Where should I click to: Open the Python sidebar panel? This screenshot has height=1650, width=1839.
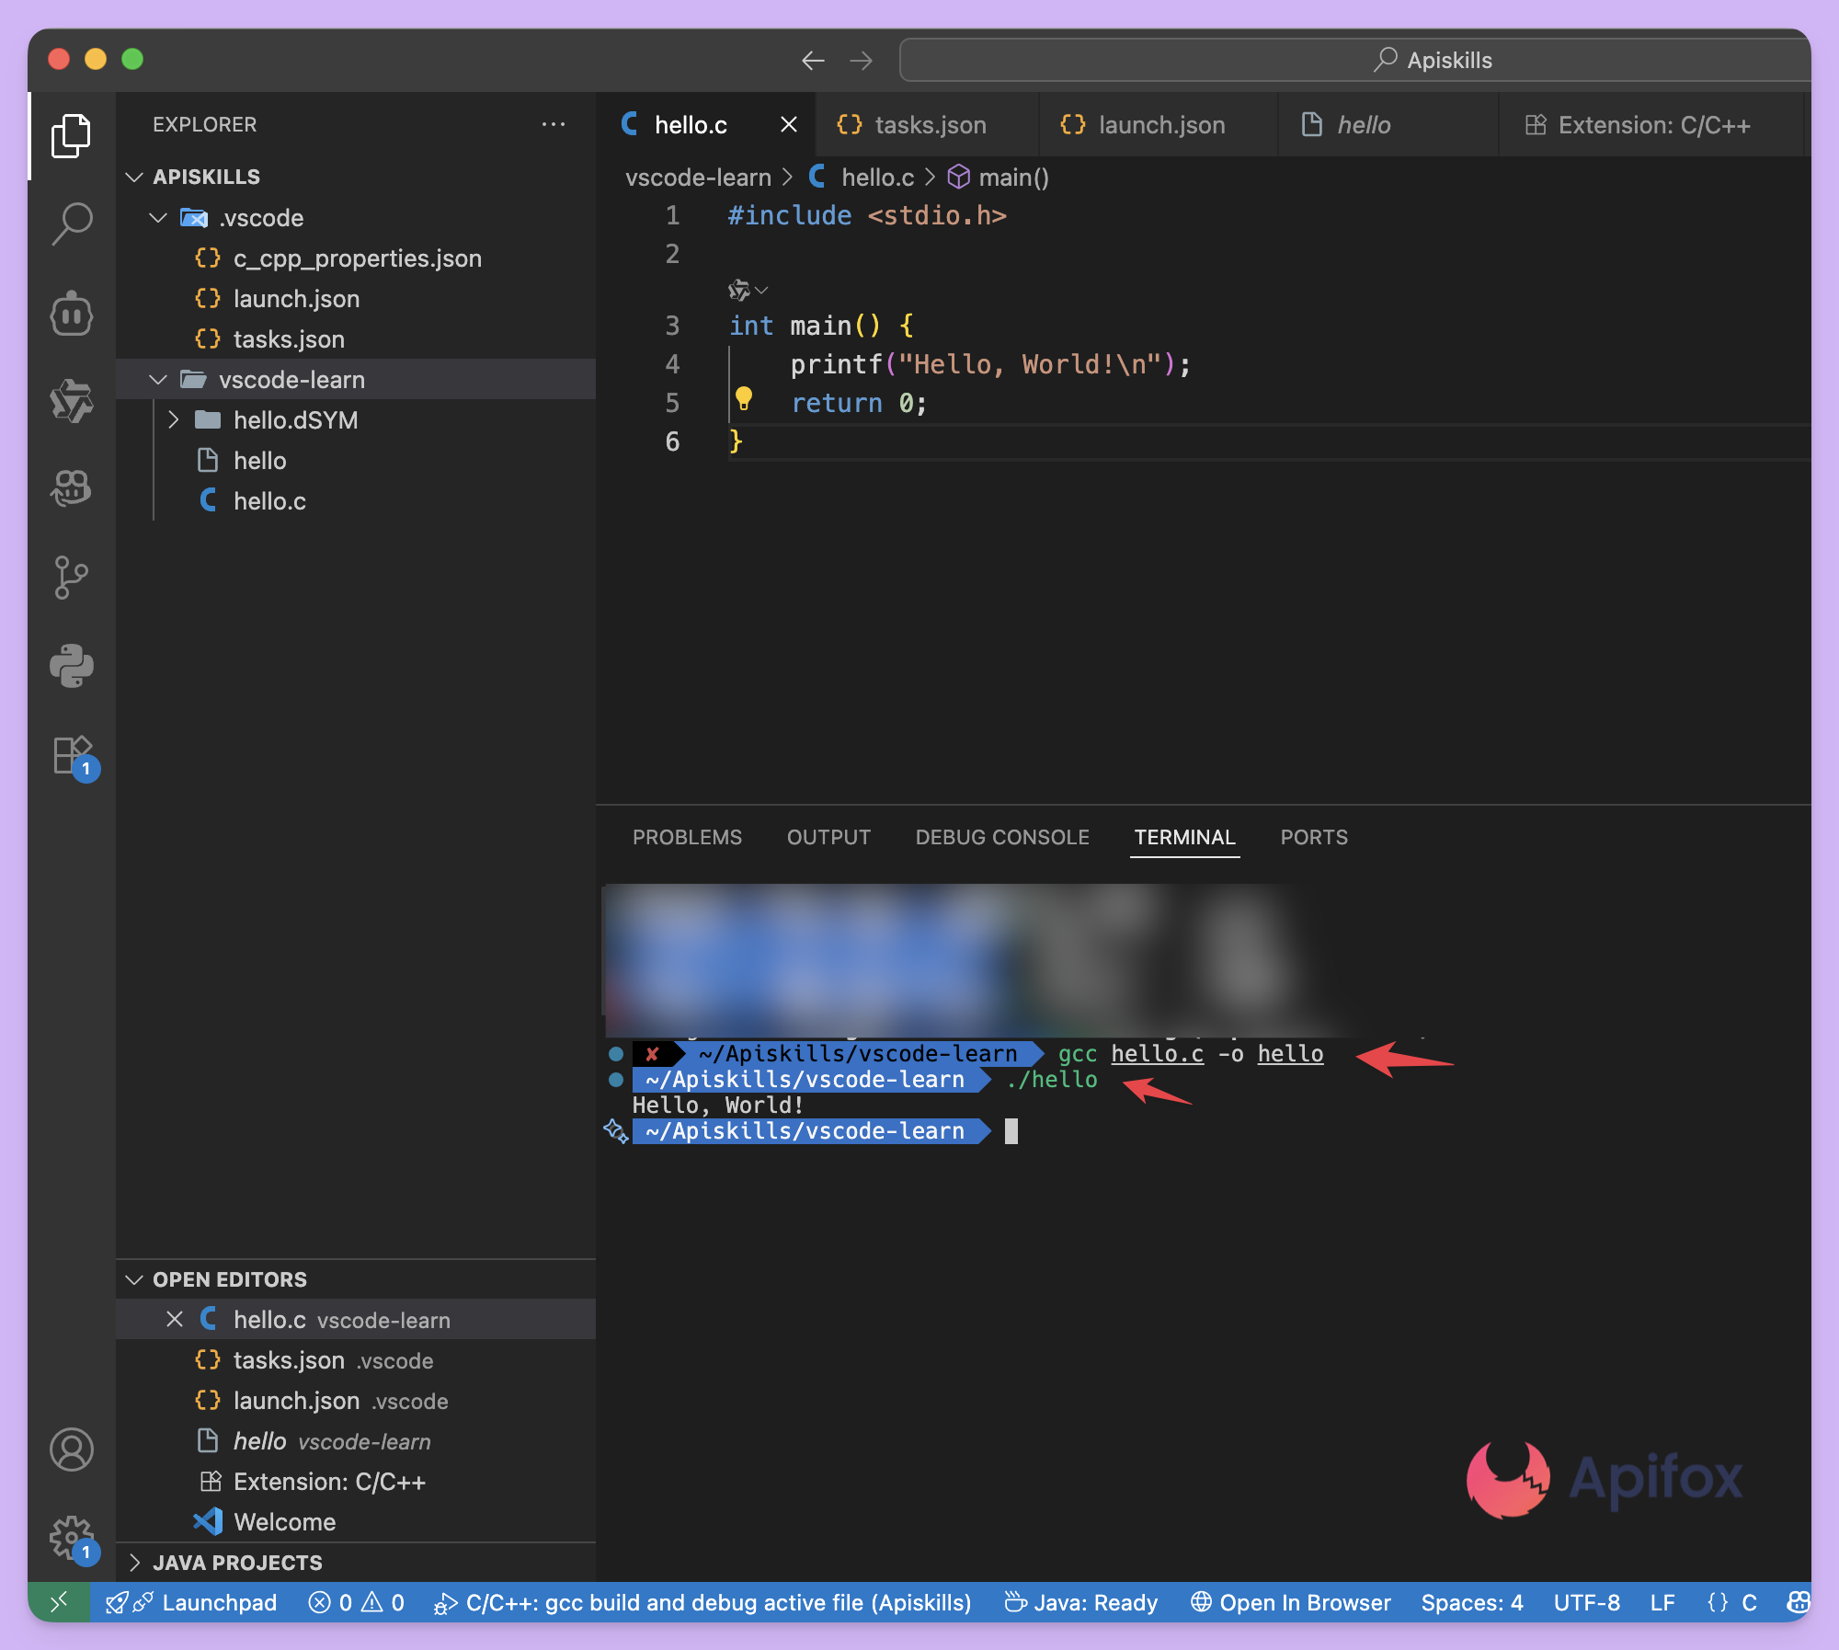point(72,666)
